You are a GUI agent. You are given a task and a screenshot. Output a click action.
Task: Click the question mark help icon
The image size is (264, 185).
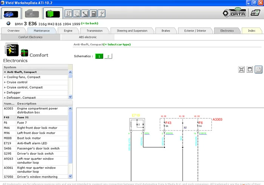(101, 14)
